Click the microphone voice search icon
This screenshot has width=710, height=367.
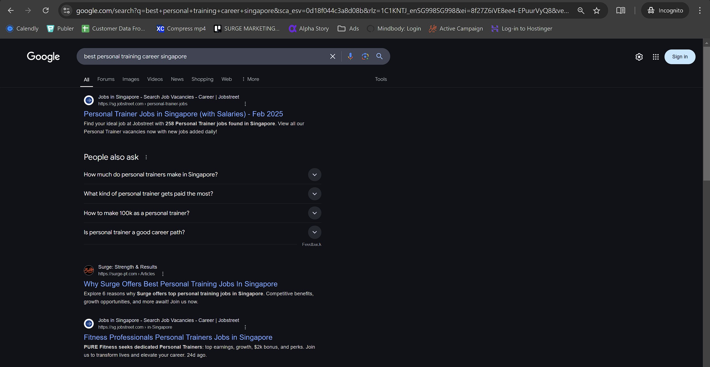point(350,56)
